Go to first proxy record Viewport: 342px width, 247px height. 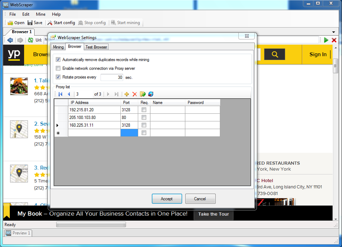[x=61, y=94]
